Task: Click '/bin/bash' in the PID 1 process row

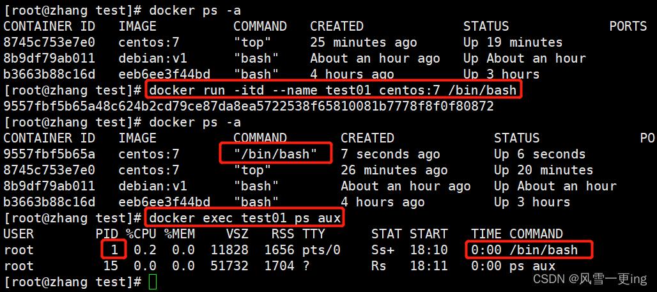Action: [543, 250]
